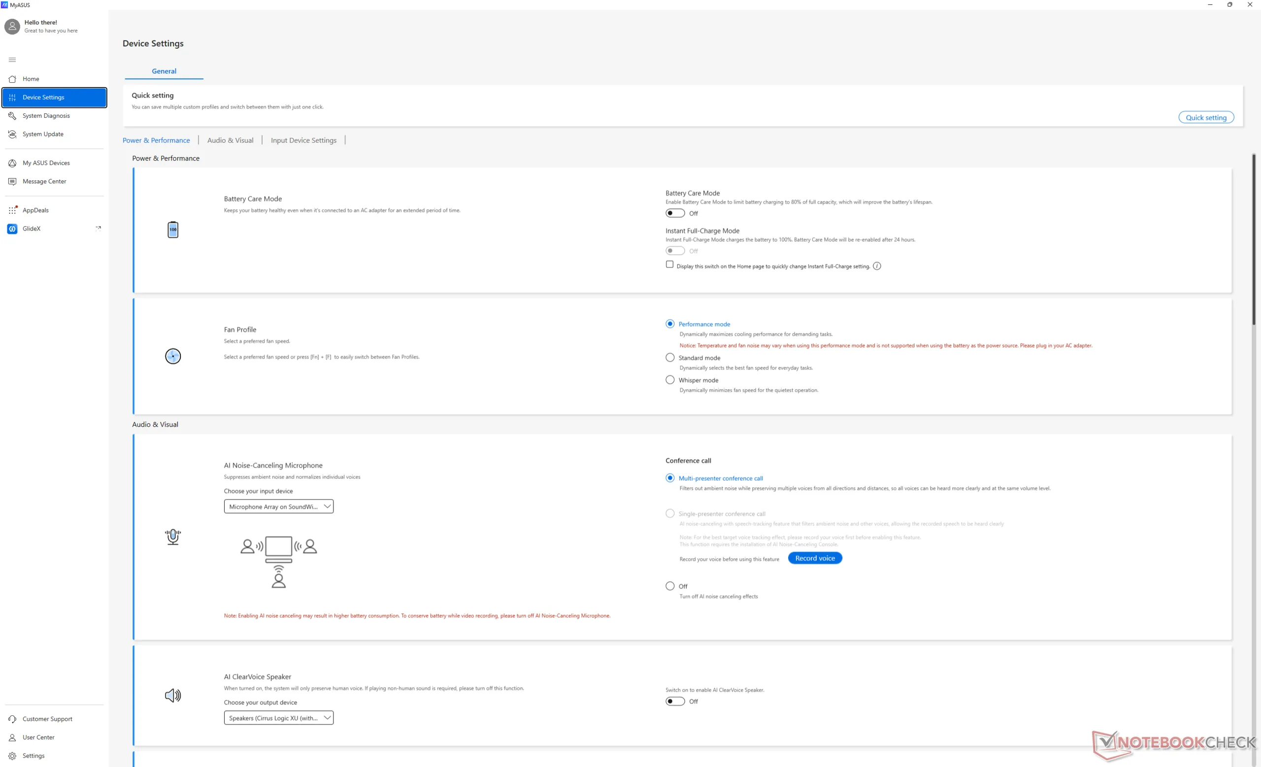The width and height of the screenshot is (1261, 767).
Task: Launch GlideX from the sidebar
Action: pyautogui.click(x=31, y=229)
